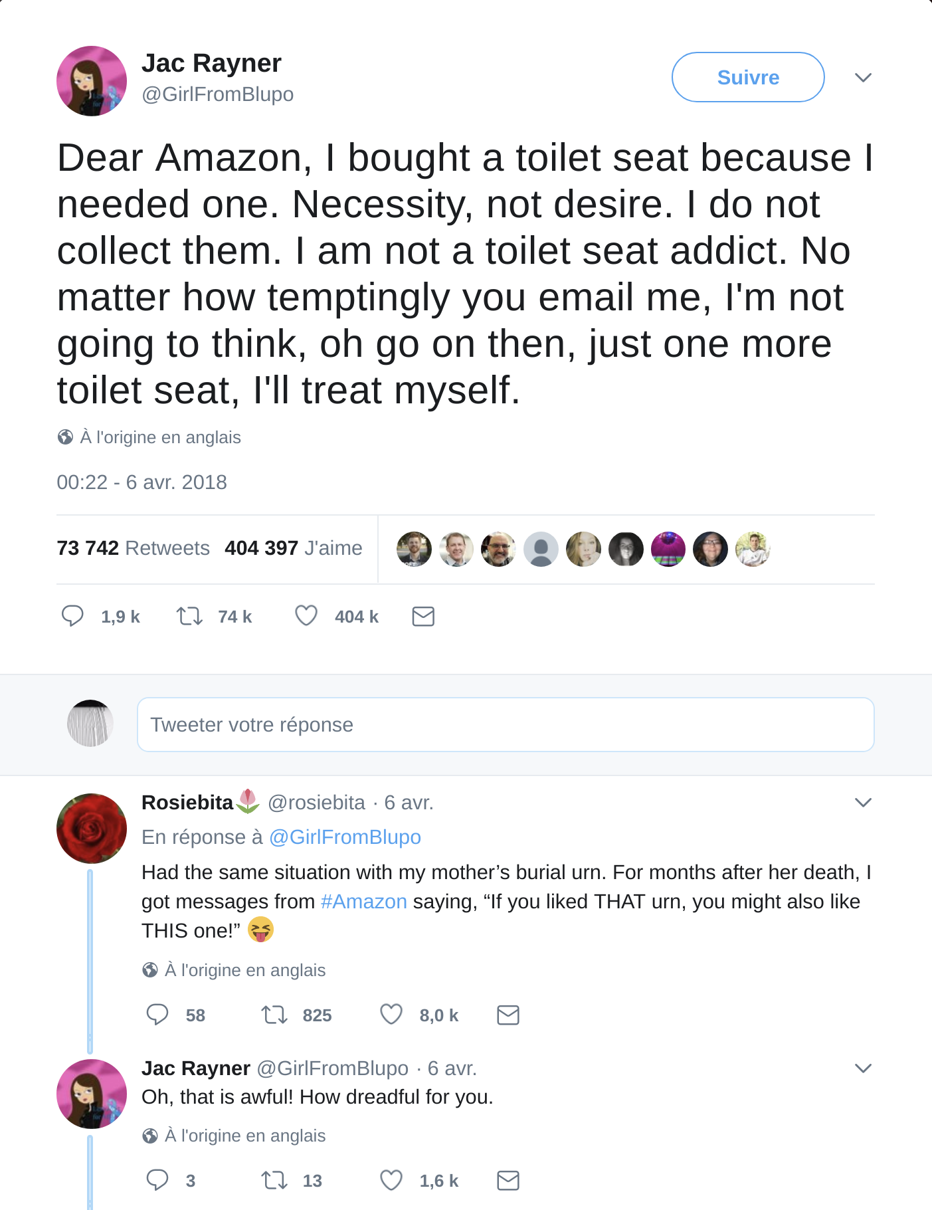Open the 73 742 Retweets list
This screenshot has width=932, height=1210.
[133, 548]
